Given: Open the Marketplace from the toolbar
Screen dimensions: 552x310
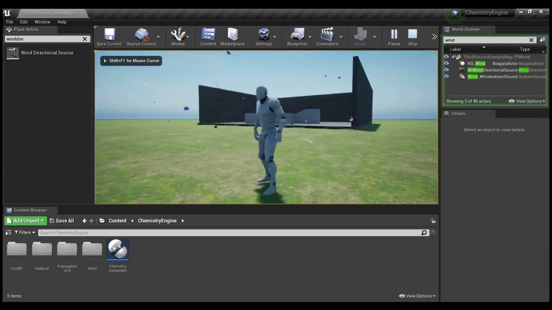Looking at the screenshot, I should point(232,37).
